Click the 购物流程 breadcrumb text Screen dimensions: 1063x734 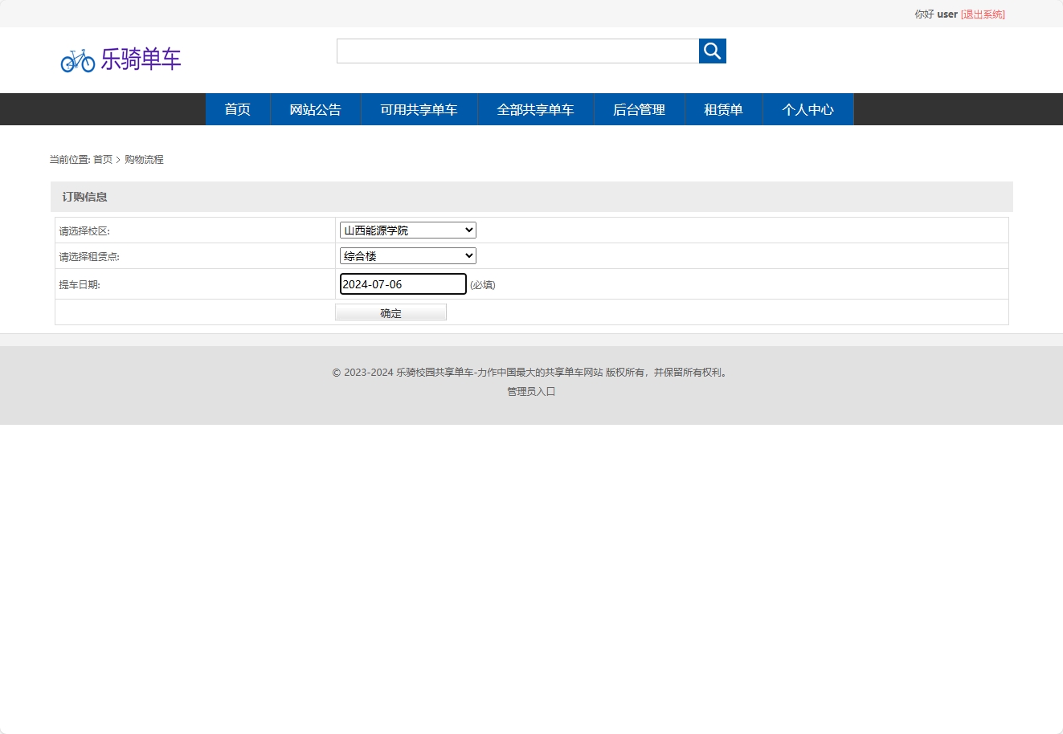[x=144, y=159]
